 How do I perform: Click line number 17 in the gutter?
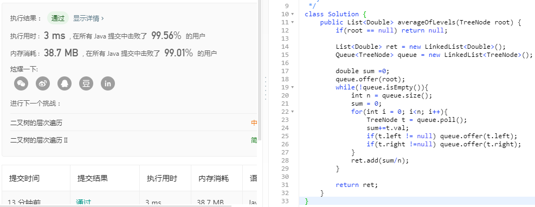(x=285, y=71)
